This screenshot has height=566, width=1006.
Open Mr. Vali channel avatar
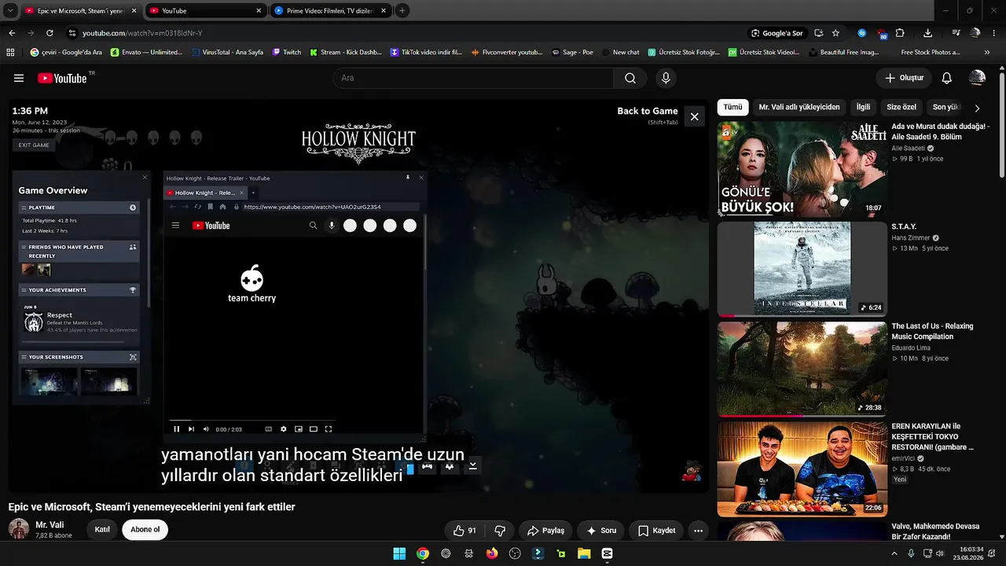pos(19,530)
